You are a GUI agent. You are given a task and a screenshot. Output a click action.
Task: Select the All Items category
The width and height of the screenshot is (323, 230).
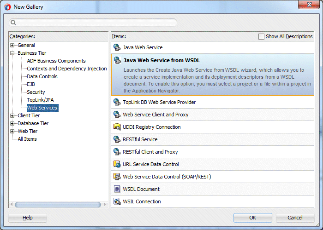tap(27, 139)
